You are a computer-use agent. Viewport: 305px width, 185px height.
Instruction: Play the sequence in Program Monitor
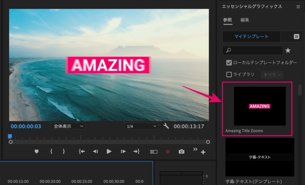point(109,151)
